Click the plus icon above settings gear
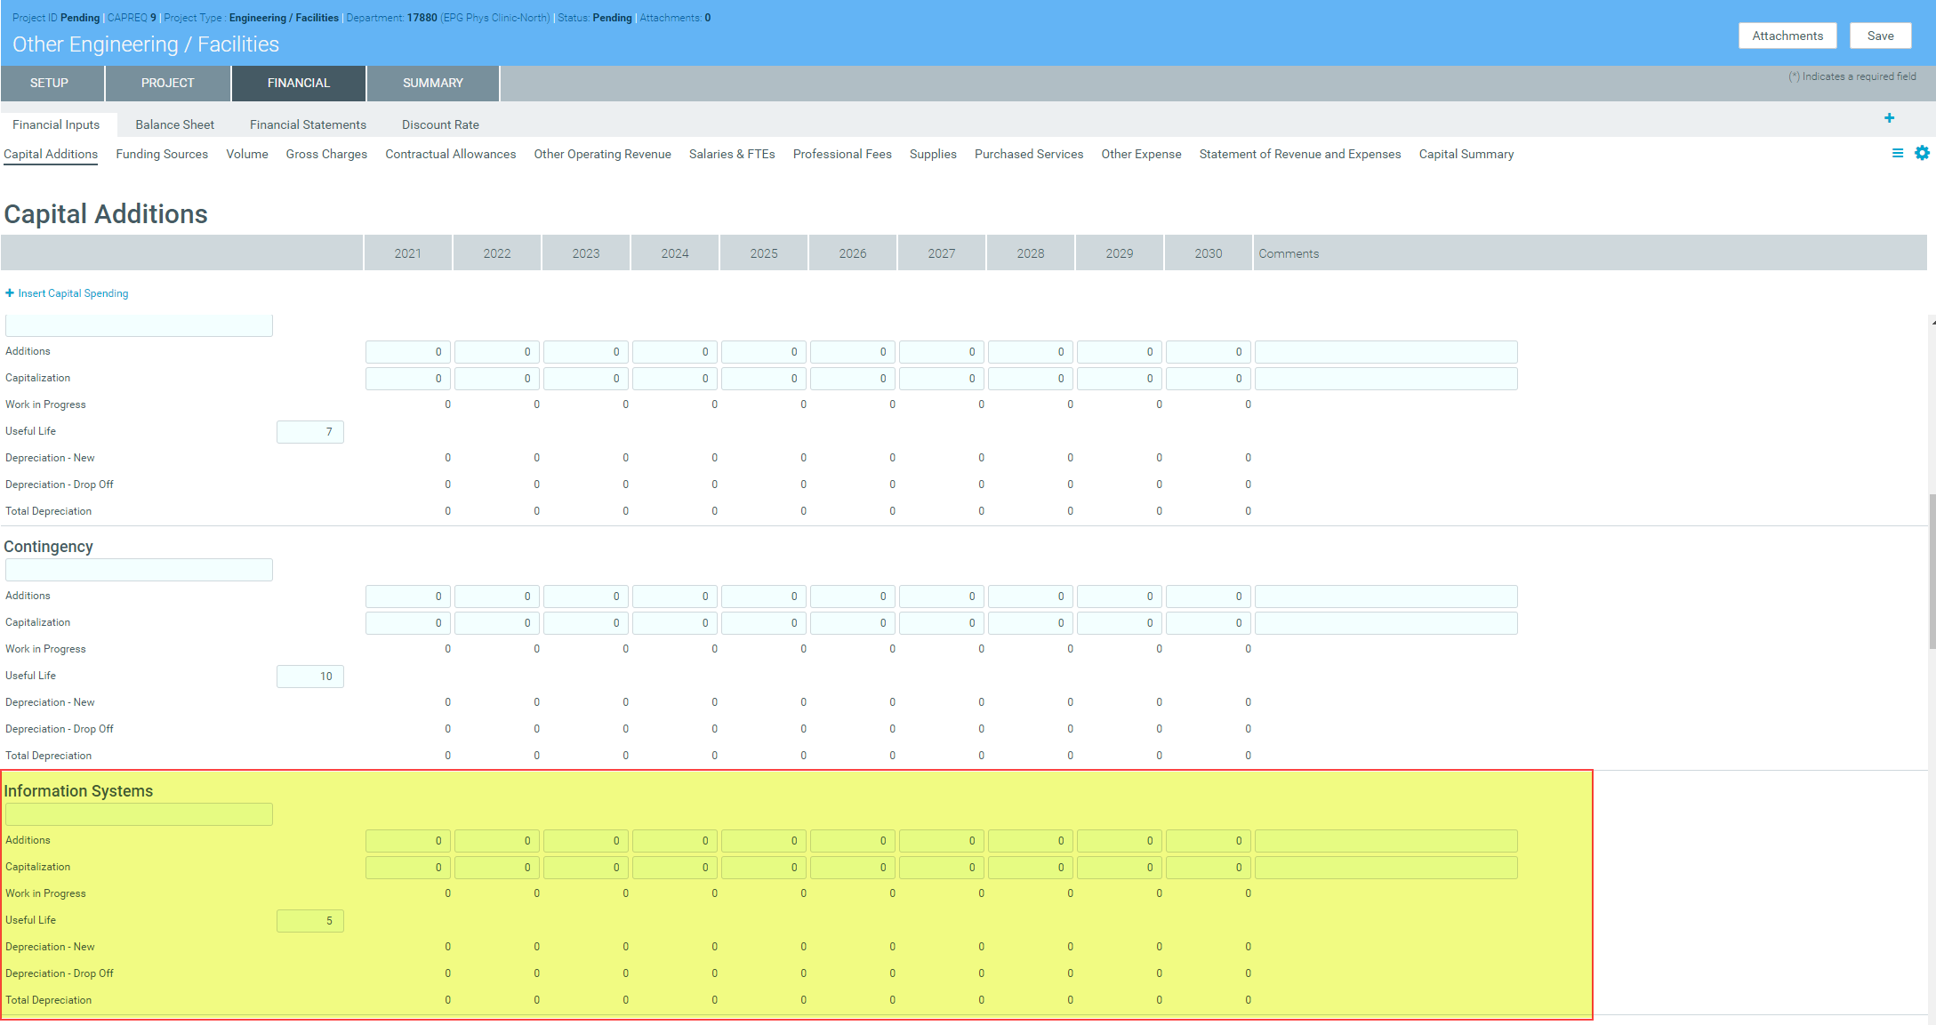 coord(1889,118)
